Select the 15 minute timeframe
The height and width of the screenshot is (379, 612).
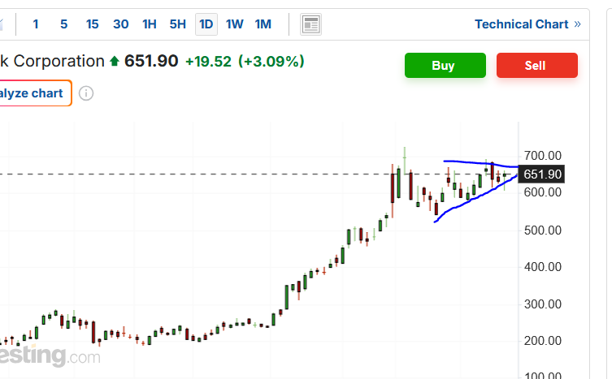[92, 24]
